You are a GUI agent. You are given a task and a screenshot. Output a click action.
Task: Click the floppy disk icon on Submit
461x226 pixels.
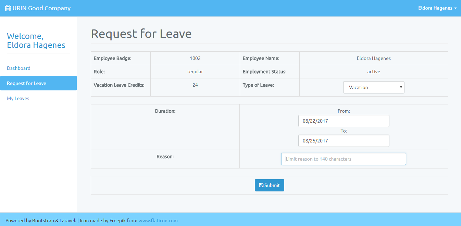[261, 185]
